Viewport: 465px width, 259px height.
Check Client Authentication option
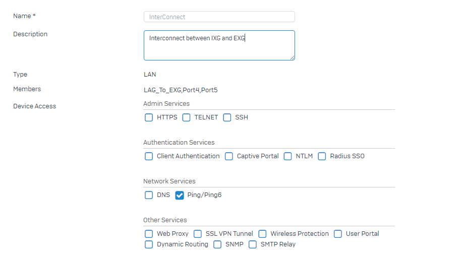point(149,157)
